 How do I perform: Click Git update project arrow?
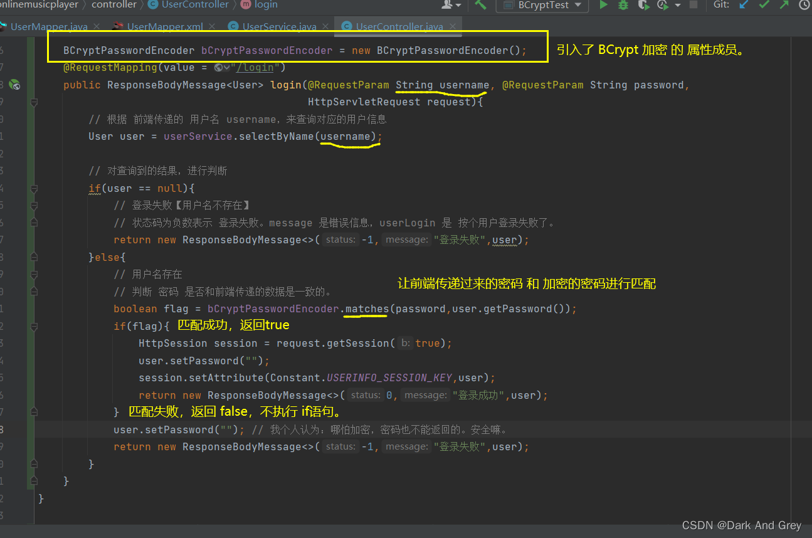[744, 5]
